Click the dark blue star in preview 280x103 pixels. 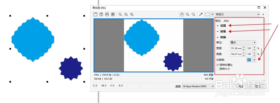point(173,61)
